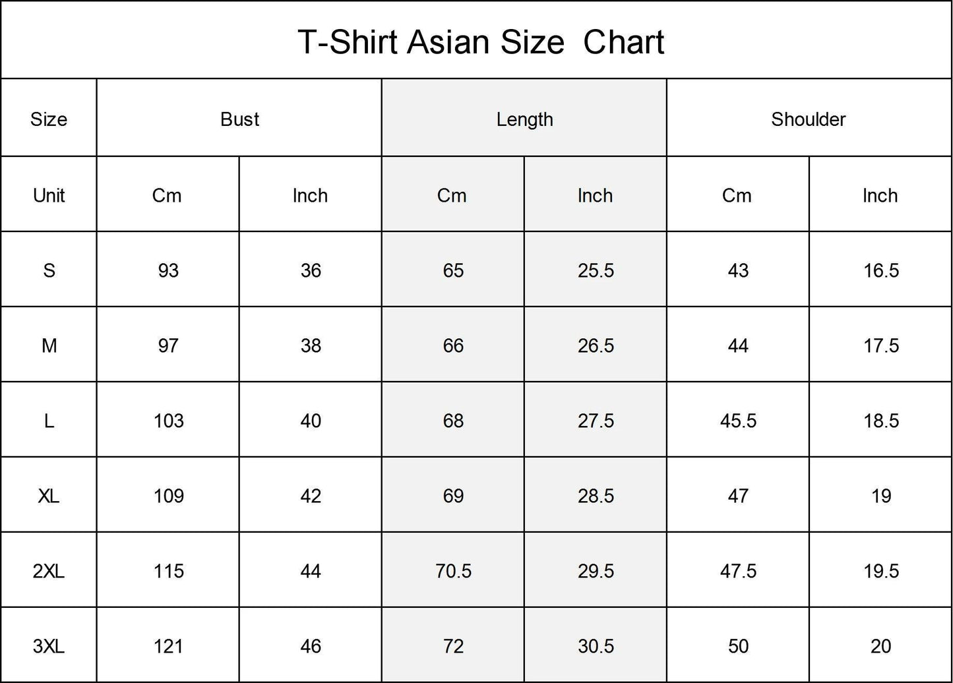Click the Size header cell
Screen dimensions: 953x683
coord(49,119)
